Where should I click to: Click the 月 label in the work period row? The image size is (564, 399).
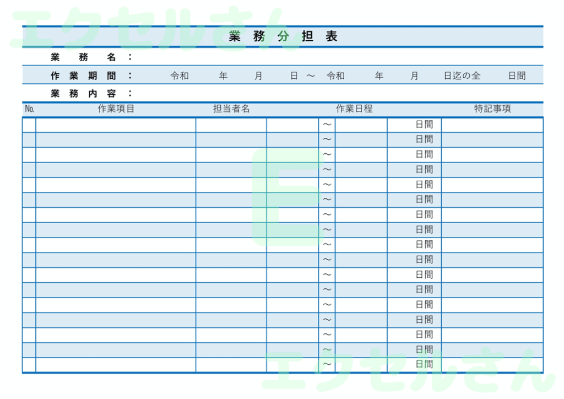tap(258, 76)
